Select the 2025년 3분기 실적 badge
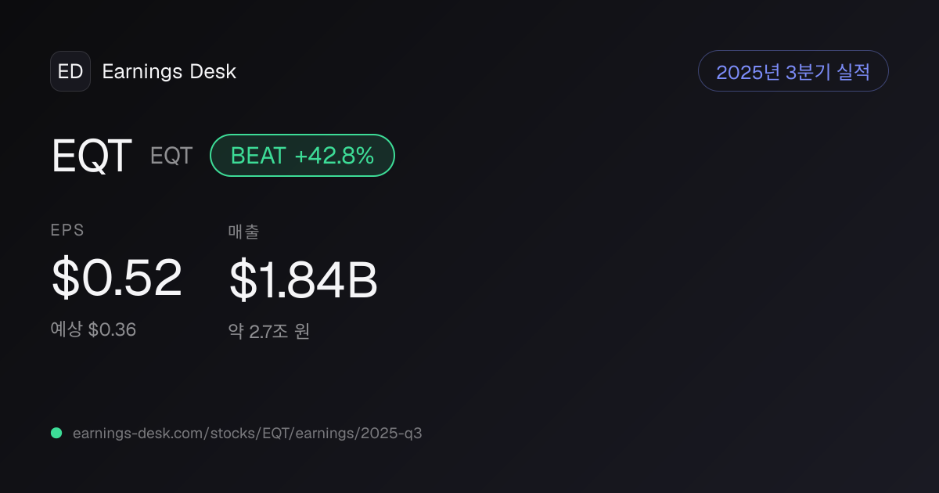 pyautogui.click(x=793, y=71)
